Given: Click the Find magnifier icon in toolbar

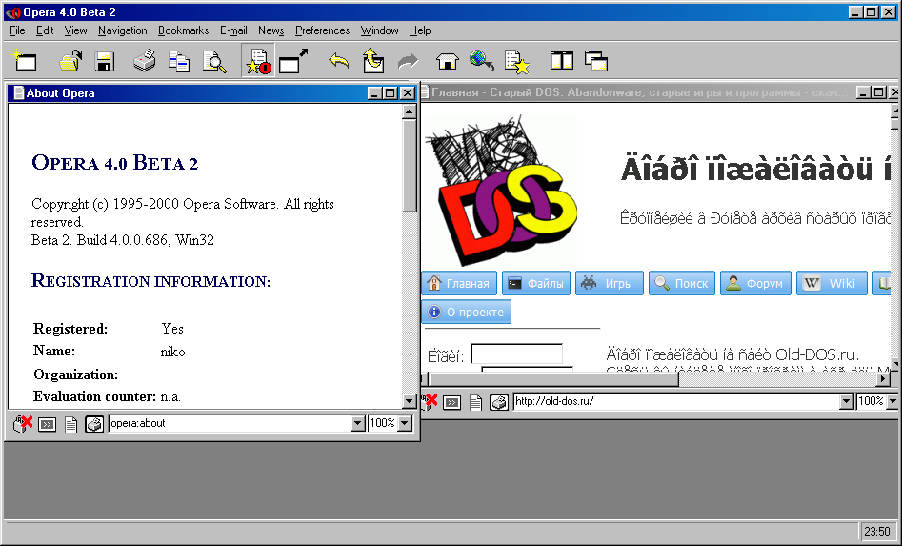Looking at the screenshot, I should [x=214, y=61].
